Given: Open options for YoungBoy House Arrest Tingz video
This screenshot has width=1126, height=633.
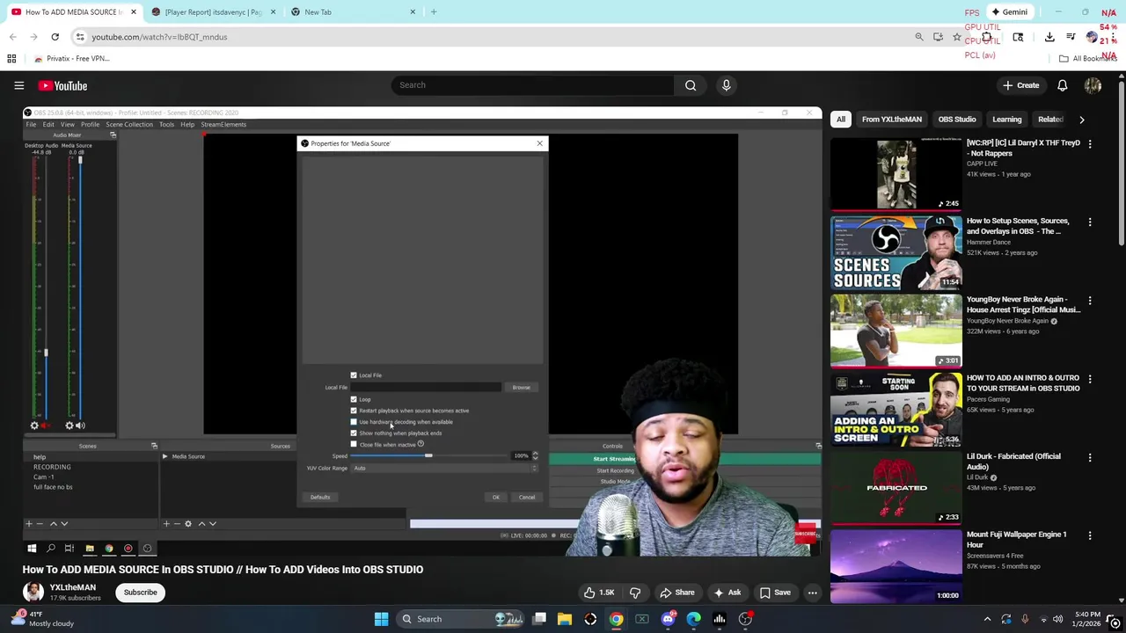Looking at the screenshot, I should (x=1090, y=300).
